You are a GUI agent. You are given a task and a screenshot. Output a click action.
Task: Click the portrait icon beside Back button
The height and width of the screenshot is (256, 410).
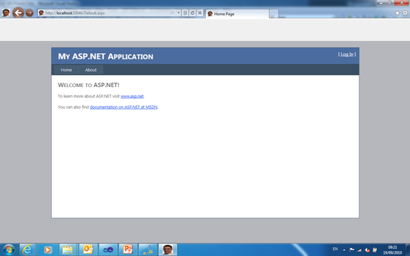click(6, 13)
